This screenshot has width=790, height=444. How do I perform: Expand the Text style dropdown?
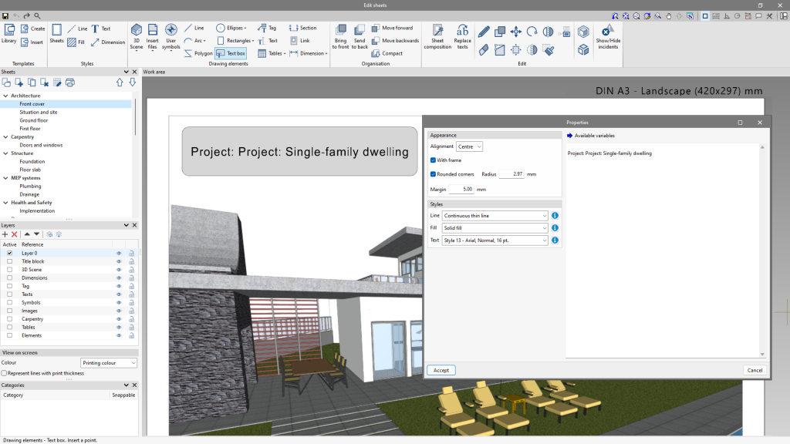[495, 240]
